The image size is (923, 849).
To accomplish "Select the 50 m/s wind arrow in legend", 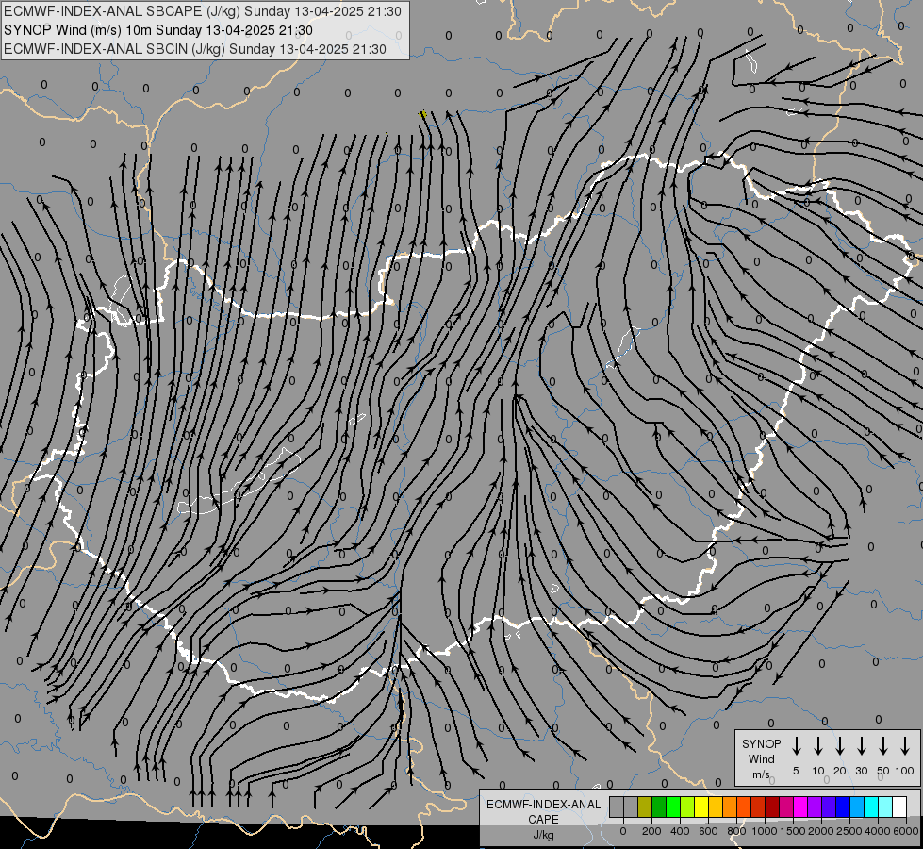I will [883, 745].
